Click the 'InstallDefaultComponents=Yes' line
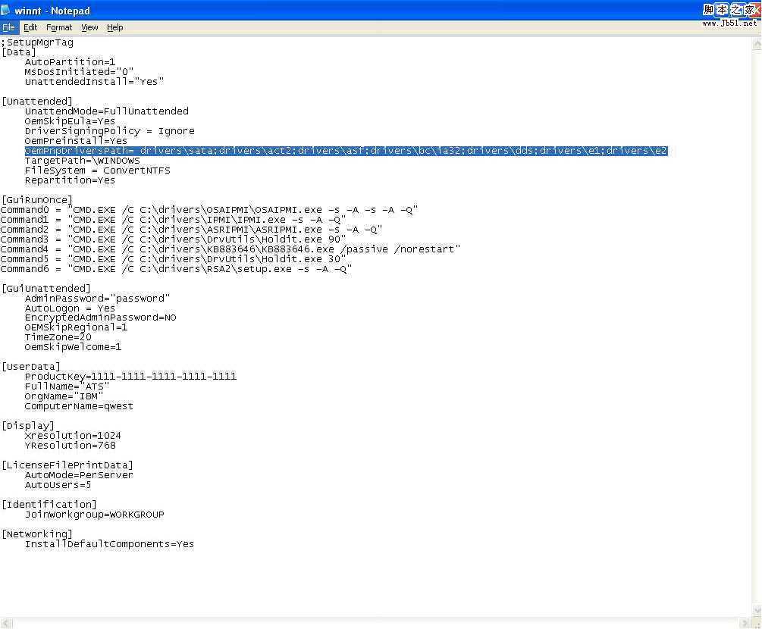 pos(109,544)
